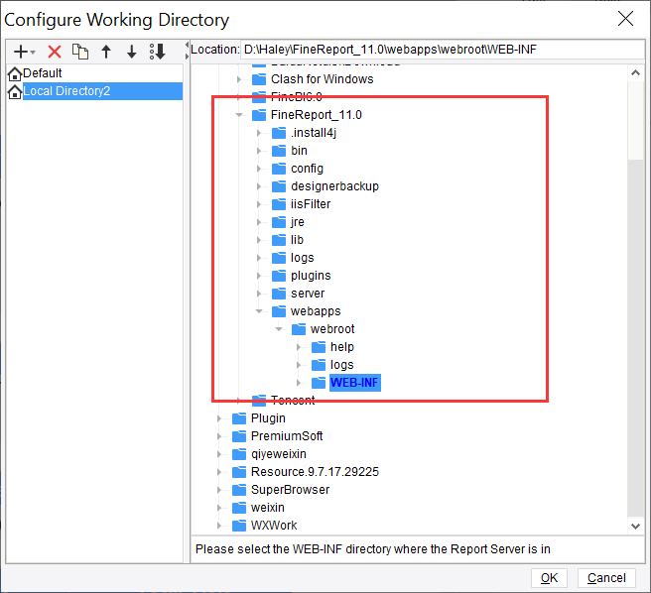Move directory up with the up arrow

click(106, 52)
